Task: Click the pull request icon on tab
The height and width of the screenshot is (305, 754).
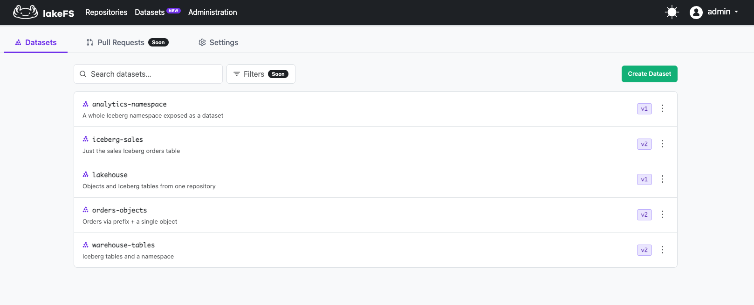Action: pyautogui.click(x=90, y=42)
